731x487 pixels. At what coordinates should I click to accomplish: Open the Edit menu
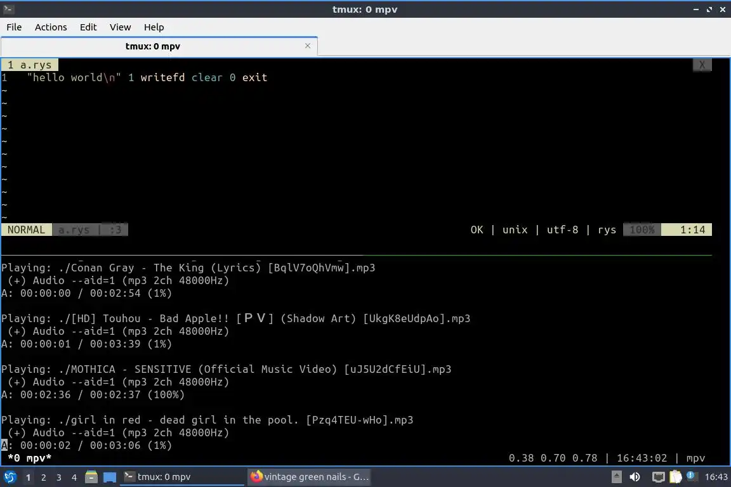tap(88, 27)
